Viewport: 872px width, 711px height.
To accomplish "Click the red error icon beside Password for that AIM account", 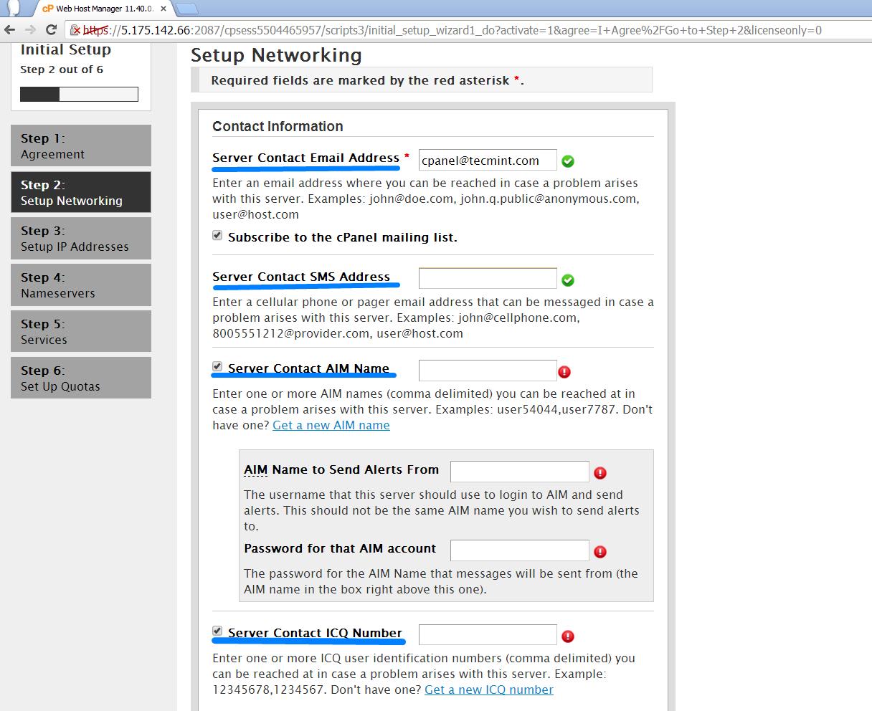I will (600, 551).
